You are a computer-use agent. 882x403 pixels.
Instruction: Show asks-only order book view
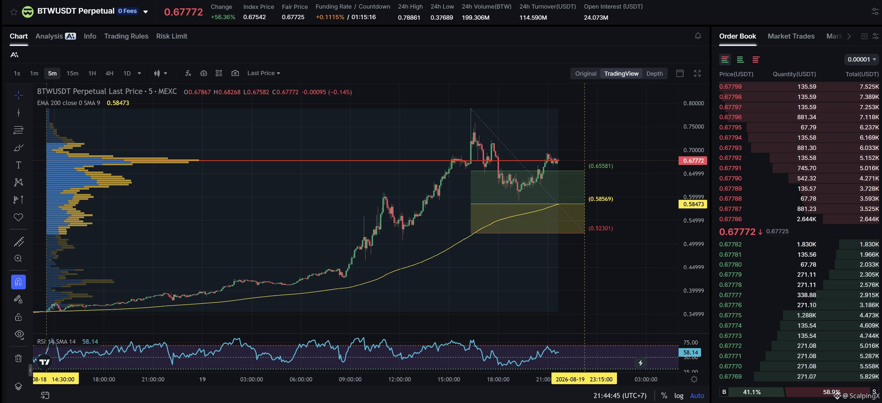pyautogui.click(x=756, y=60)
